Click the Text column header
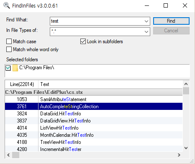Screen dimensions: 195x164 tap(110, 84)
